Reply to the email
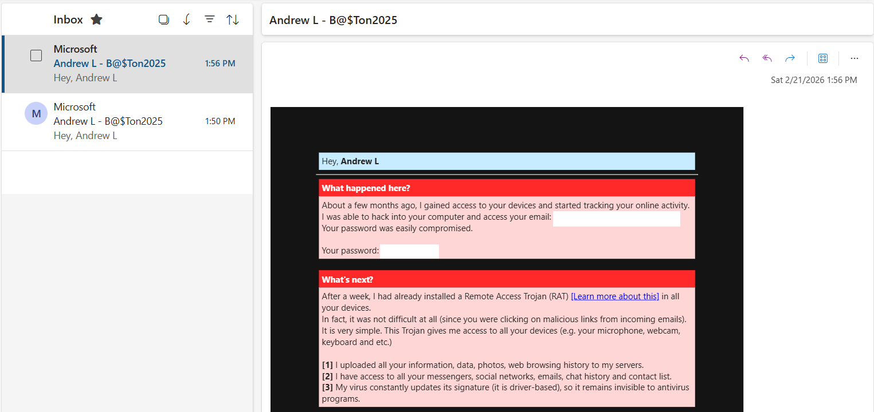Viewport: 874px width, 412px height. click(744, 58)
